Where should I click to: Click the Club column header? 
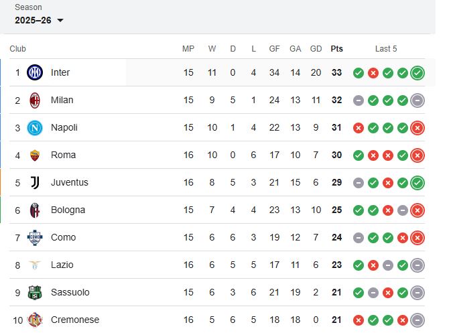(18, 49)
